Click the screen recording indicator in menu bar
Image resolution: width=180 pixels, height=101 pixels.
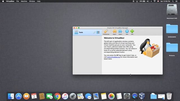tap(133, 1)
